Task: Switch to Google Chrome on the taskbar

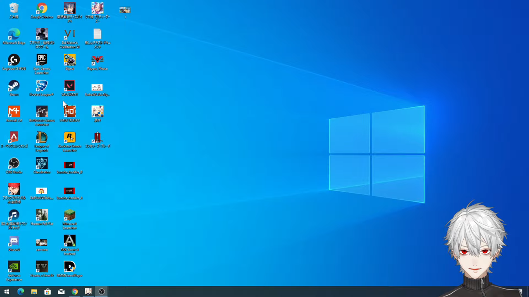Action: 74,292
